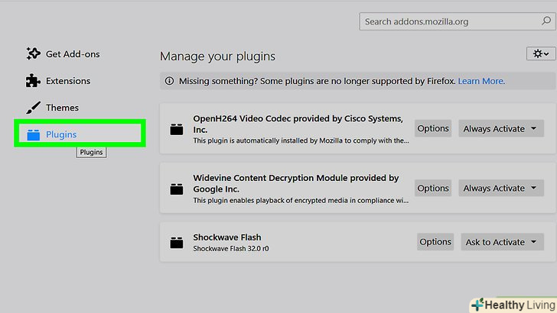Focus the Search addons.mozilla.org field

tap(444, 21)
